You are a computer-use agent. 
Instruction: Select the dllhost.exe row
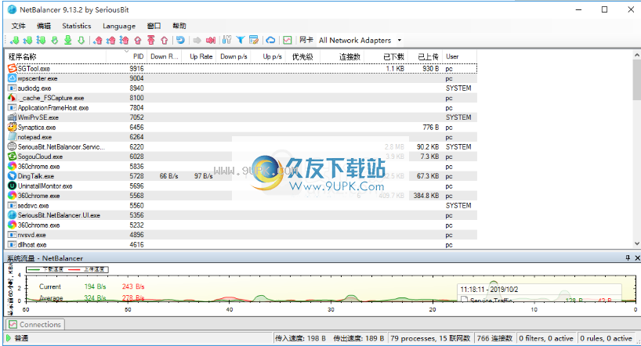click(x=242, y=245)
